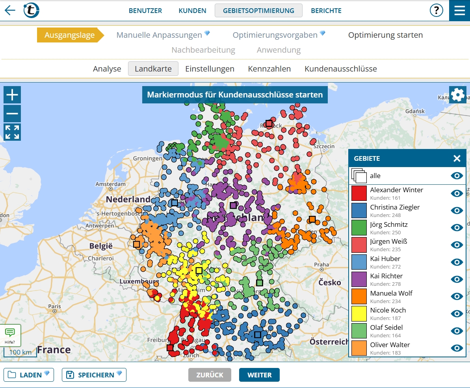This screenshot has width=470, height=388.
Task: Go to Optimierungsvorgaben step
Action: click(275, 35)
